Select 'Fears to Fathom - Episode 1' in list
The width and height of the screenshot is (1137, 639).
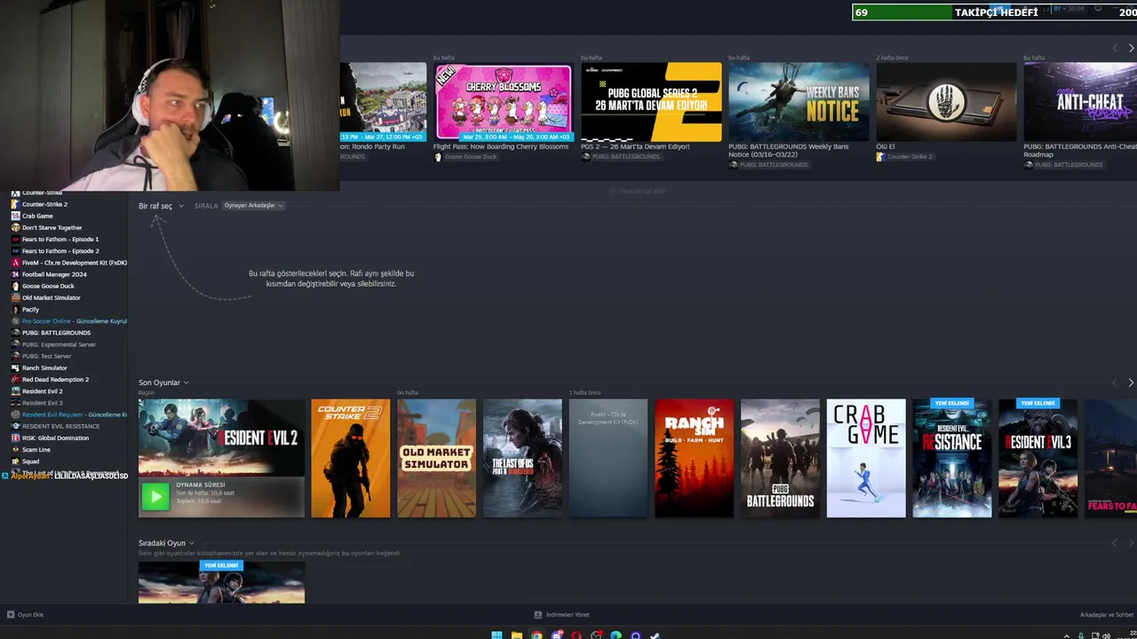[60, 240]
